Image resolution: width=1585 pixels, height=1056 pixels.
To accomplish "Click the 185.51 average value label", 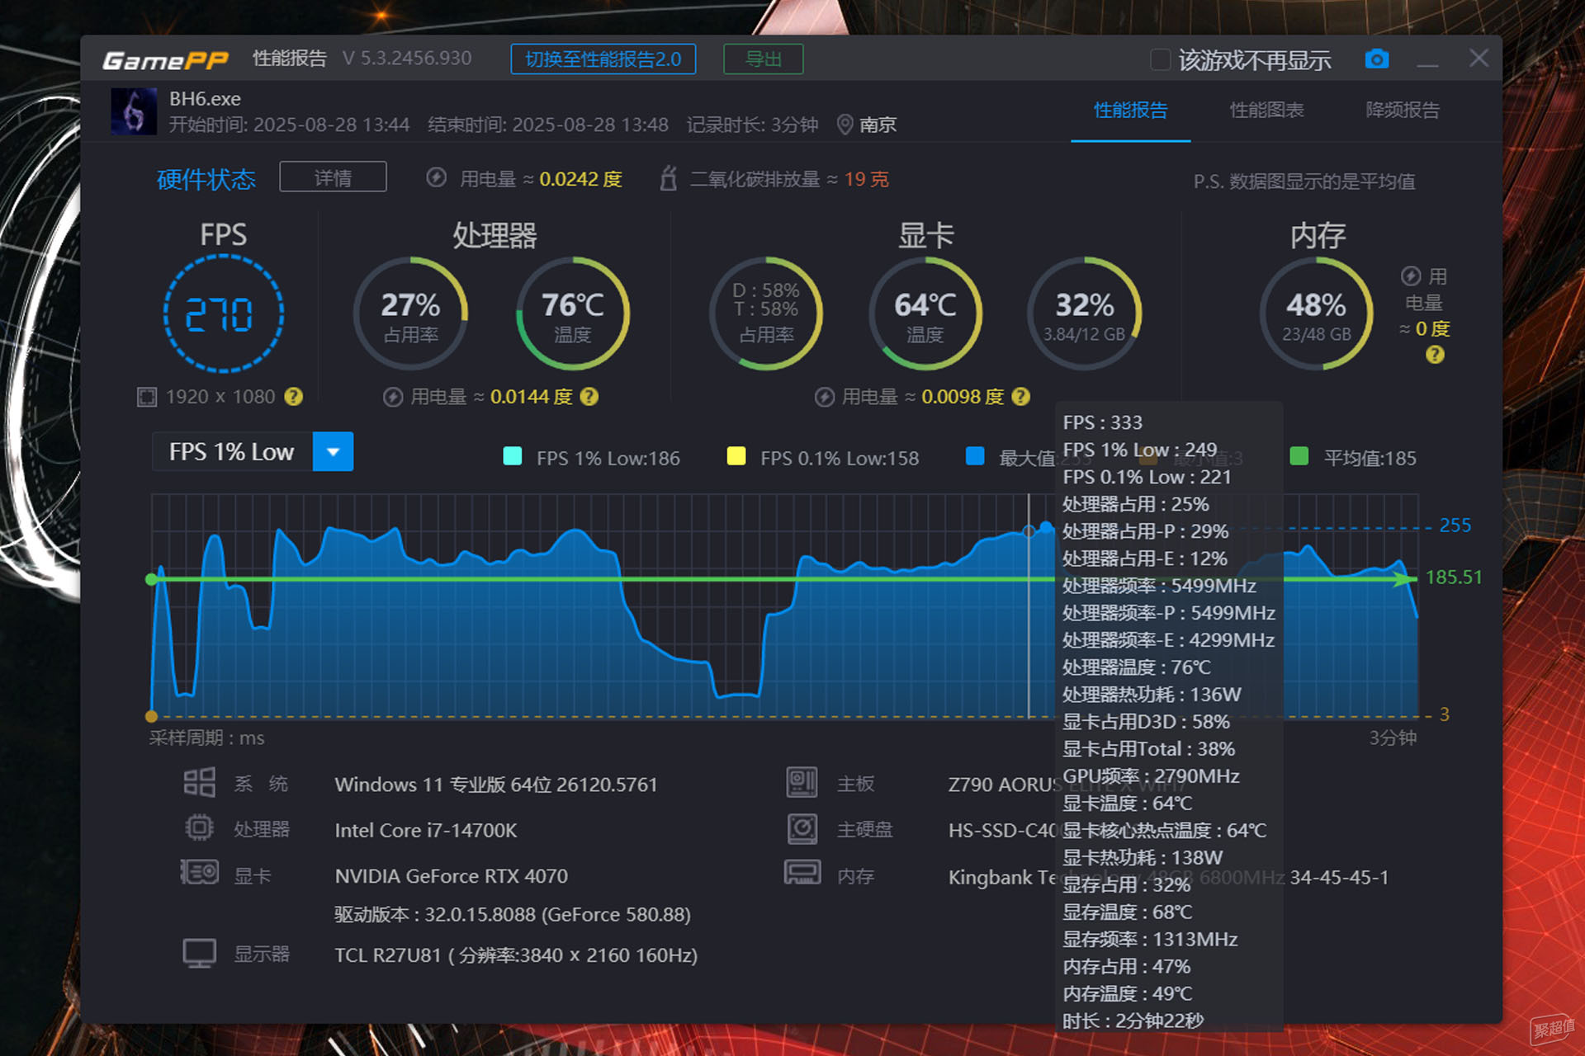I will [1454, 577].
